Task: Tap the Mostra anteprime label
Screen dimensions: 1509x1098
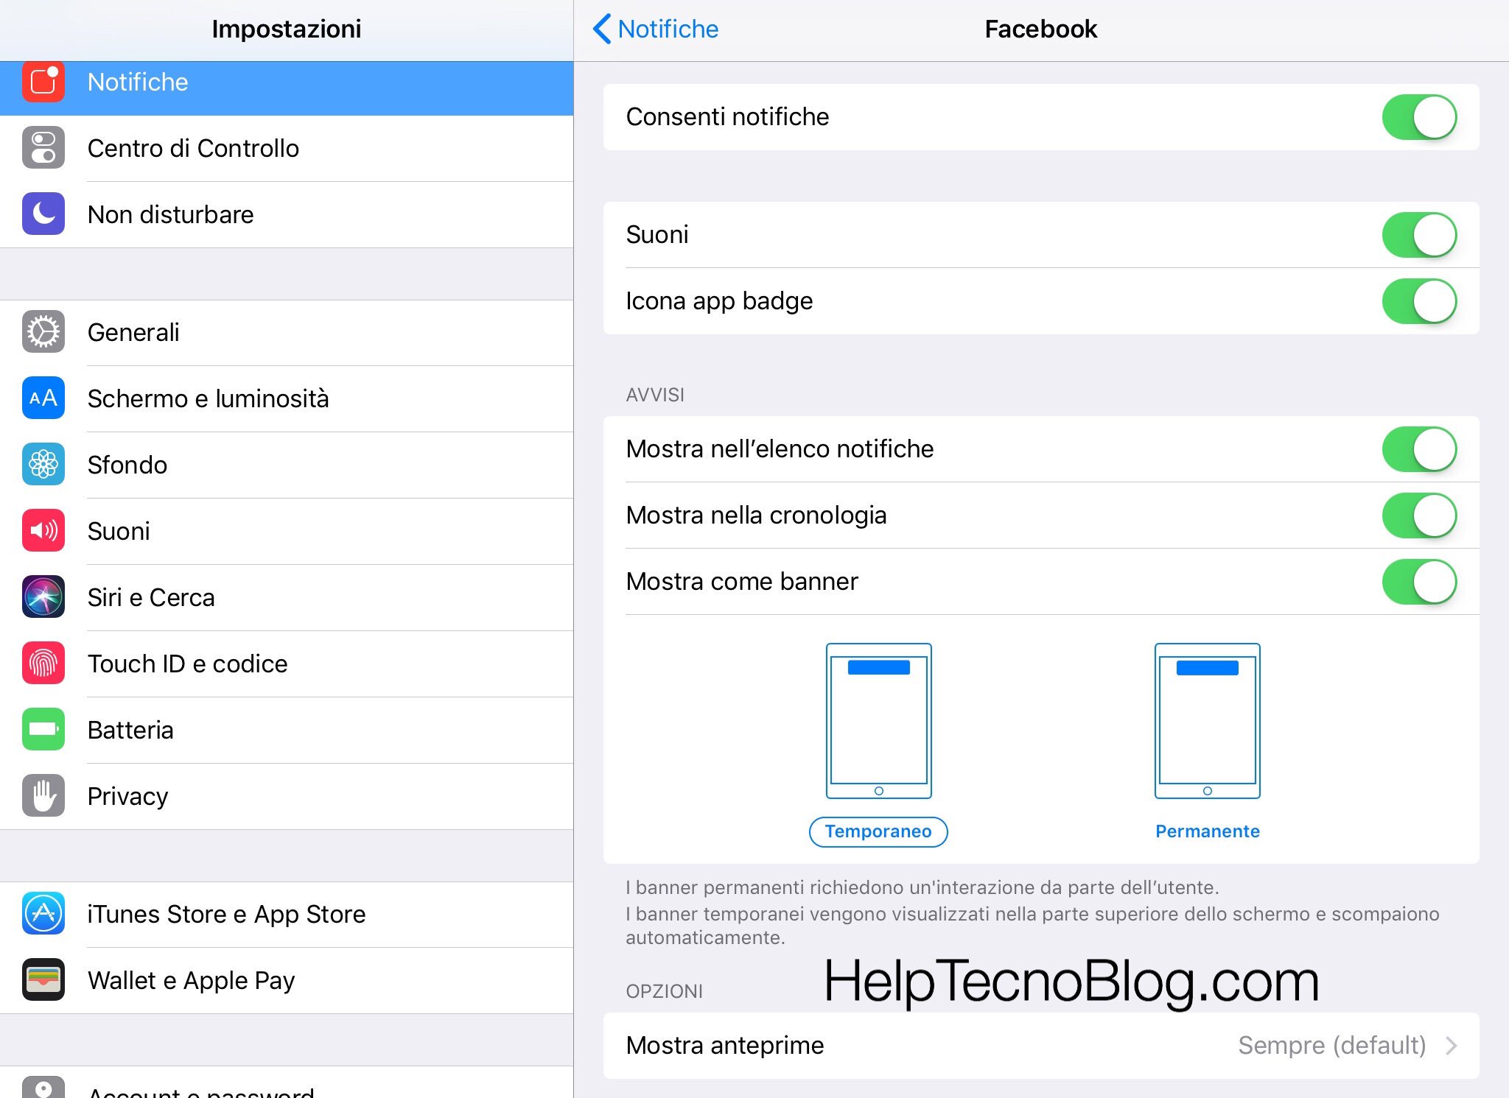Action: [x=725, y=1046]
